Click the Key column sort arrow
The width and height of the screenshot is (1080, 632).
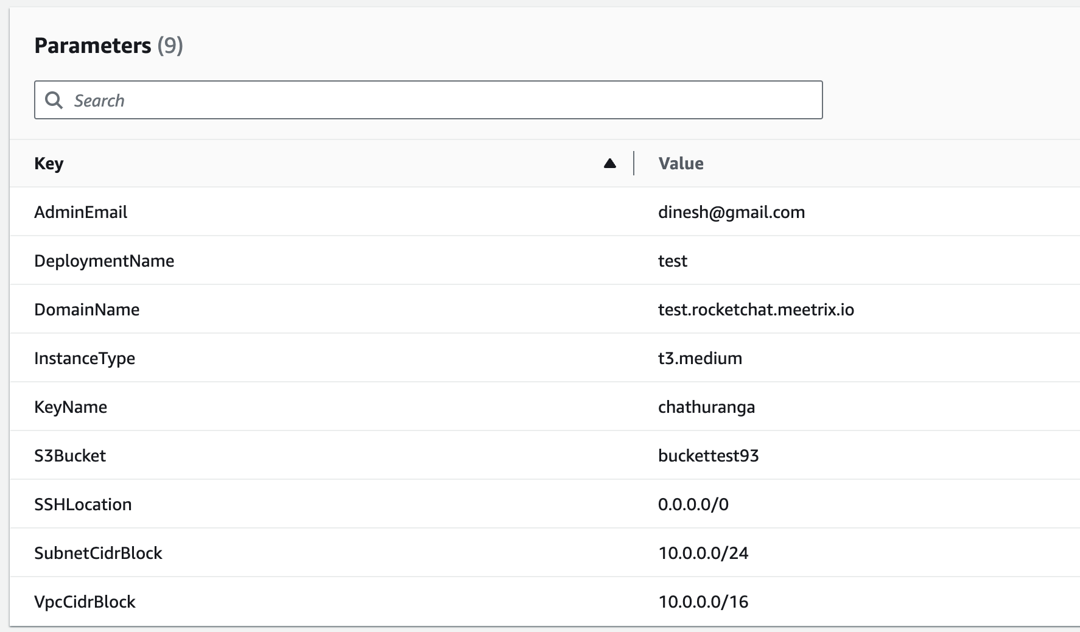609,163
